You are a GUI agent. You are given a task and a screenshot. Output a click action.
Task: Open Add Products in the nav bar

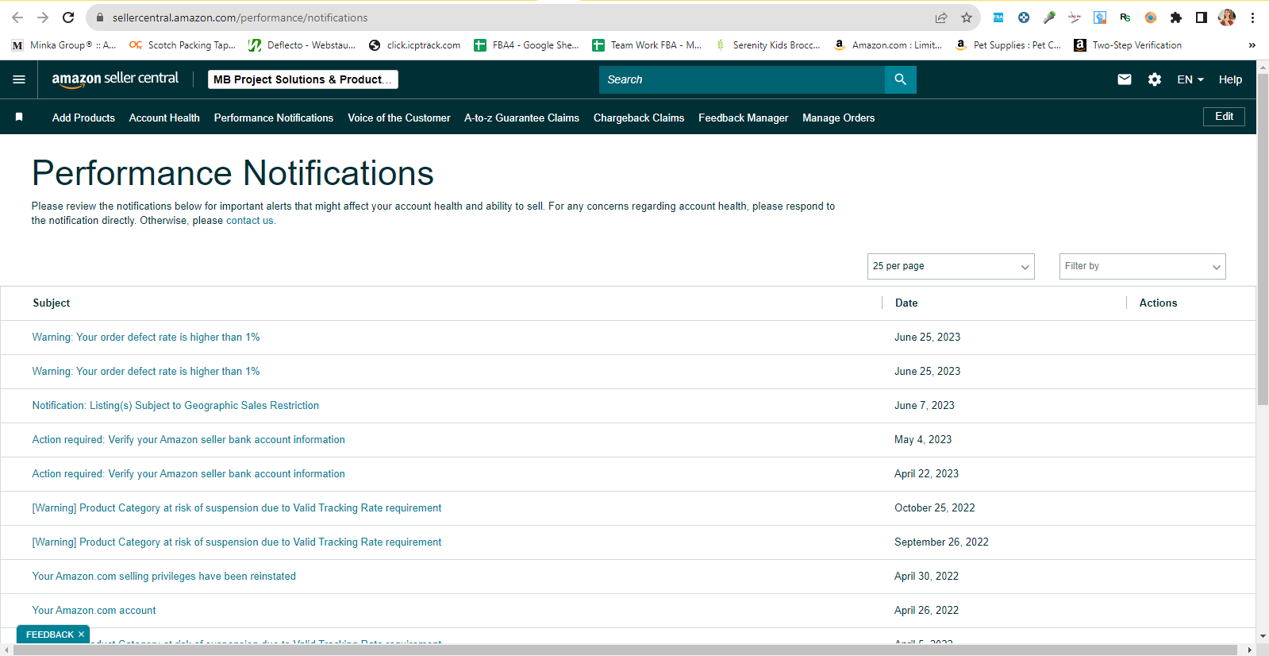click(x=83, y=118)
